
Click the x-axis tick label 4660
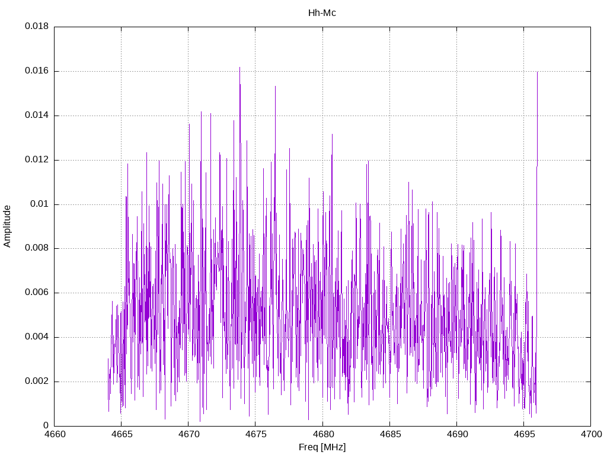coord(55,434)
